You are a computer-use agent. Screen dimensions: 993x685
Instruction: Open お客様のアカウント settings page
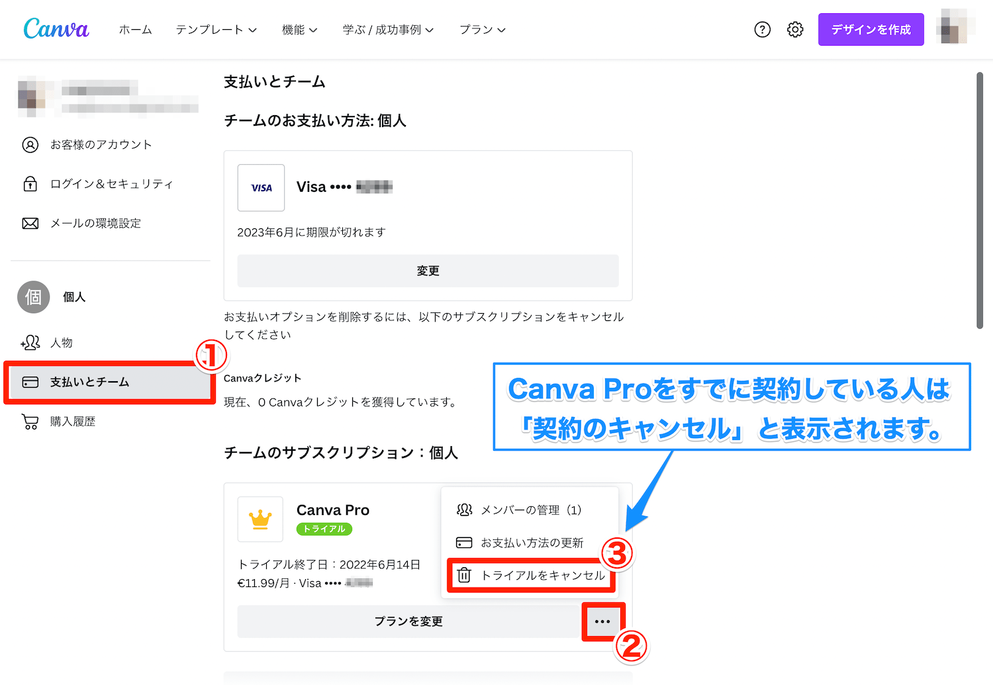pyautogui.click(x=101, y=145)
